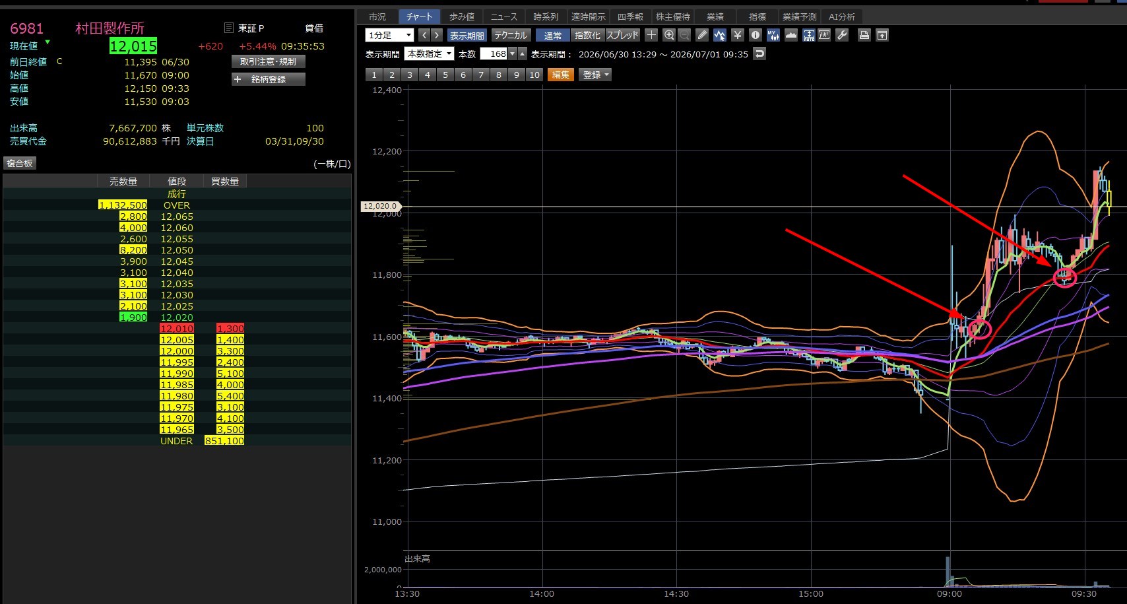Click the chart panel display icon
Image resolution: width=1127 pixels, height=604 pixels.
click(824, 35)
